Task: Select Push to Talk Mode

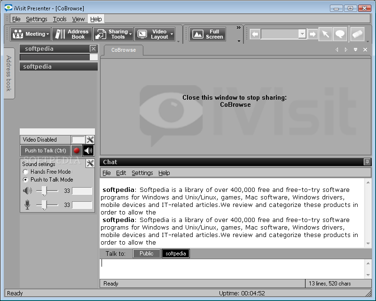Action: pyautogui.click(x=25, y=180)
